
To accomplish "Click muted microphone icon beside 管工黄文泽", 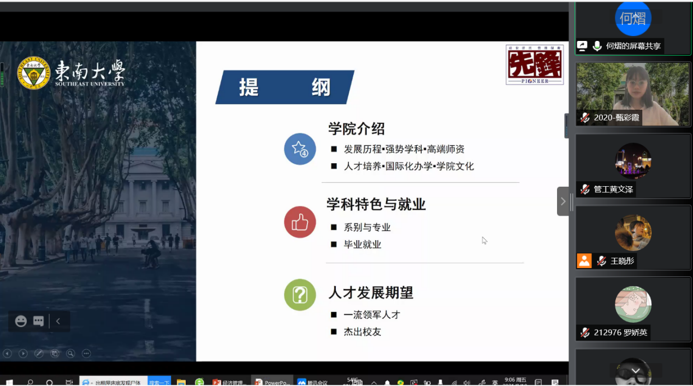I will click(x=585, y=189).
